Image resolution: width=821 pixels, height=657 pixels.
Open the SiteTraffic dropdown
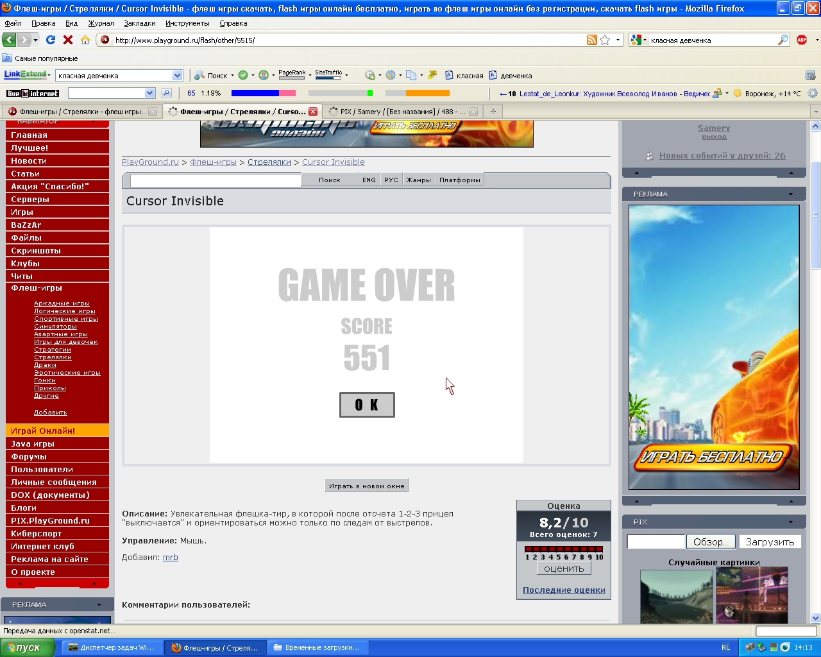[347, 75]
